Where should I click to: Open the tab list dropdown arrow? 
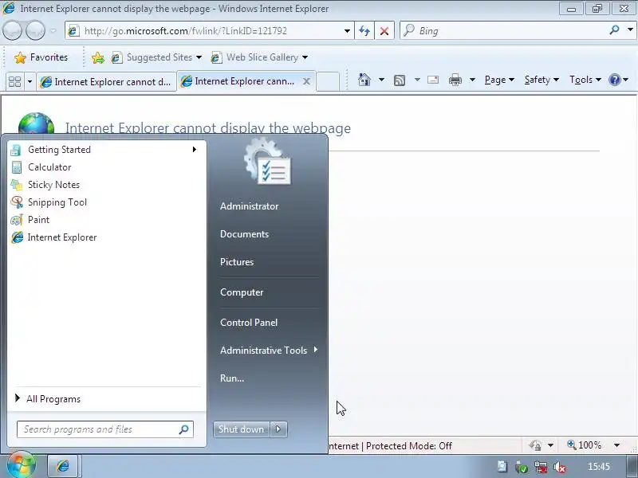click(x=30, y=82)
